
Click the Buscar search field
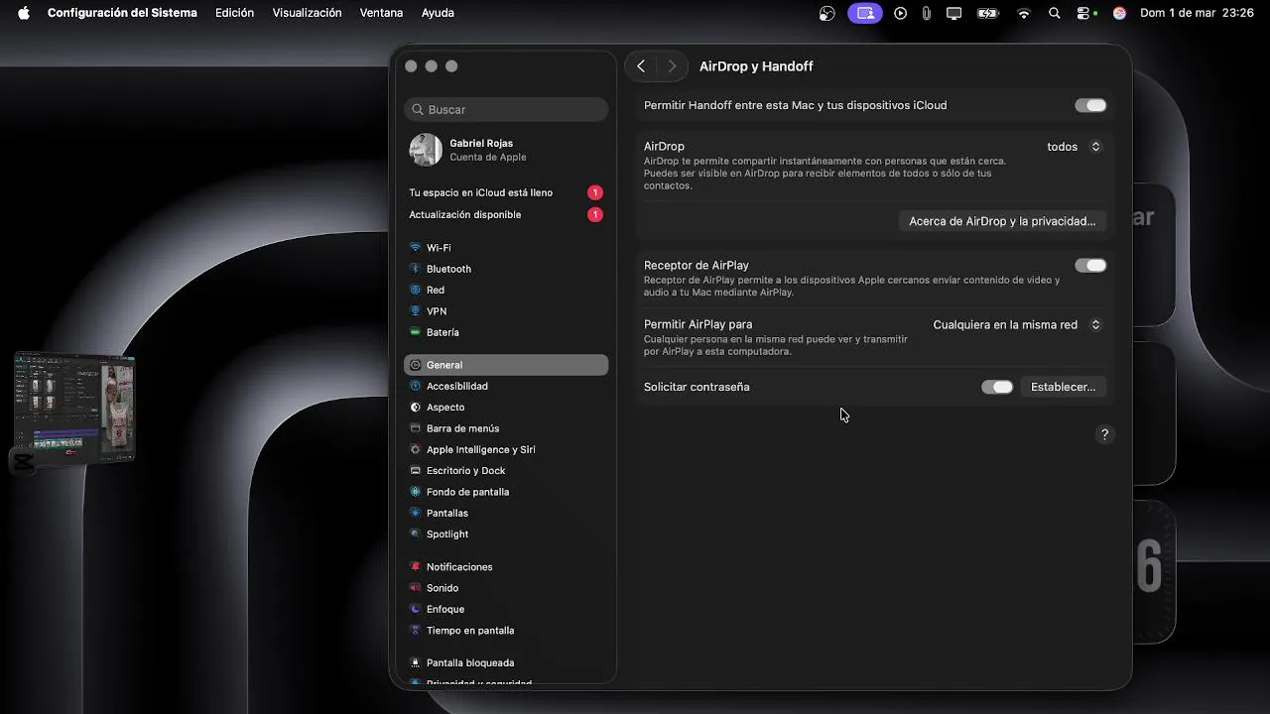click(506, 109)
